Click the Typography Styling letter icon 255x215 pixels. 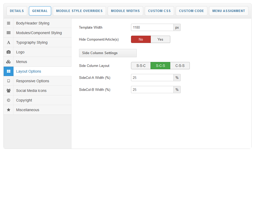(9, 42)
